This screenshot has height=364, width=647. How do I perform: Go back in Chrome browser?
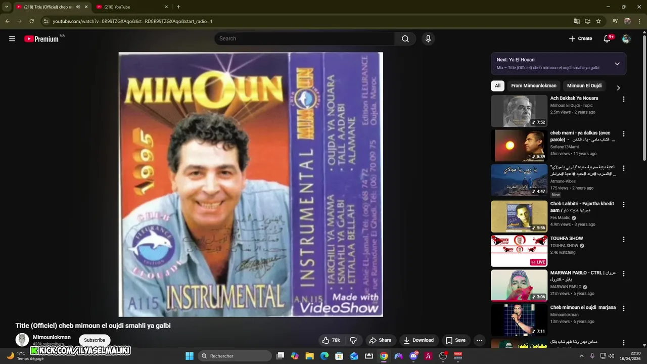point(7,21)
